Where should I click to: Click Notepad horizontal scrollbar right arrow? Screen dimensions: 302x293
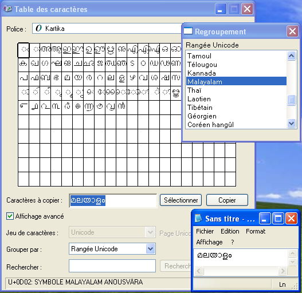(283, 271)
